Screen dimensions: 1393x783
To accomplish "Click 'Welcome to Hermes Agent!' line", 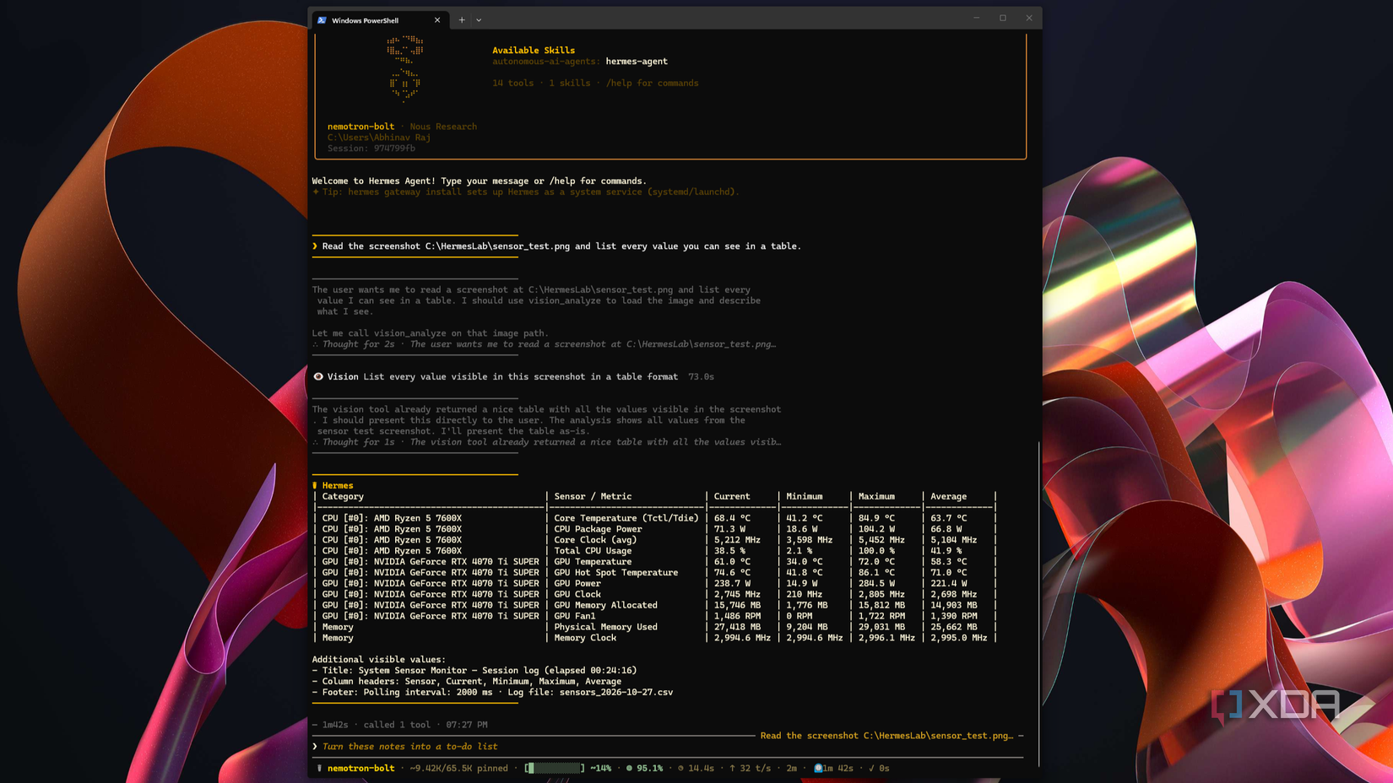I will [x=479, y=181].
